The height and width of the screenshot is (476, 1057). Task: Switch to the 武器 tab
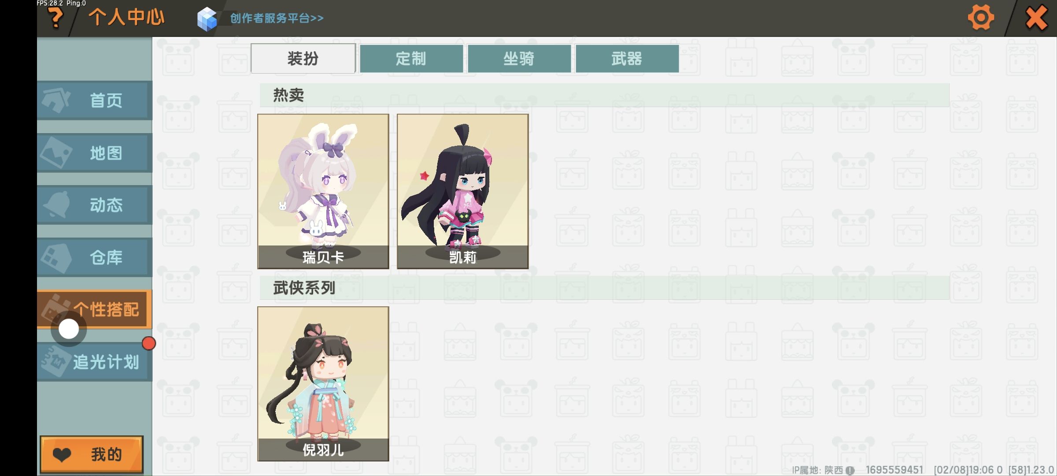(x=627, y=58)
